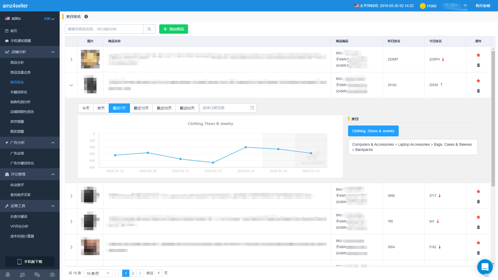This screenshot has width=498, height=280.
Task: Open the 10 条/页 page size dropdown
Action: click(x=98, y=273)
